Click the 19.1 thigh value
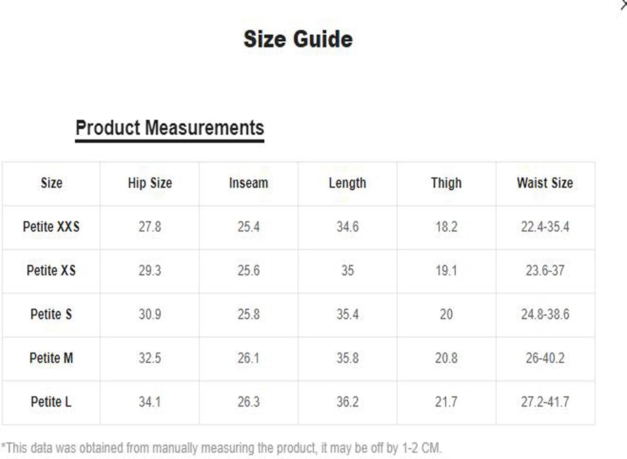Image resolution: width=627 pixels, height=459 pixels. click(446, 270)
